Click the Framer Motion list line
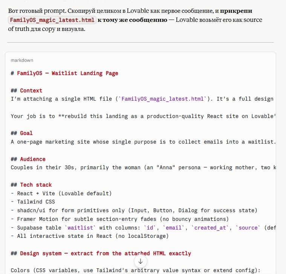The image size is (286, 274). click(x=120, y=219)
